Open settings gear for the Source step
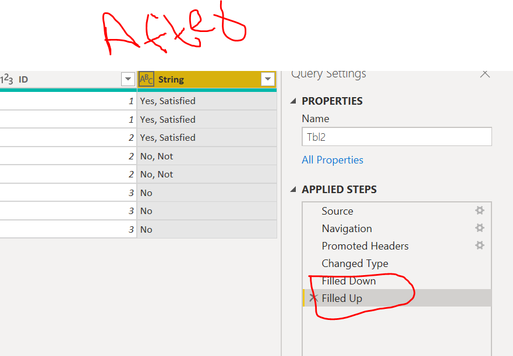Image resolution: width=513 pixels, height=356 pixels. (x=480, y=211)
